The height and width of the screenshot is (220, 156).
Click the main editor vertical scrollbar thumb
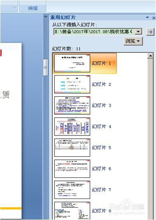[x=45, y=67]
